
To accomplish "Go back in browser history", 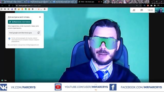I will 2,6.
